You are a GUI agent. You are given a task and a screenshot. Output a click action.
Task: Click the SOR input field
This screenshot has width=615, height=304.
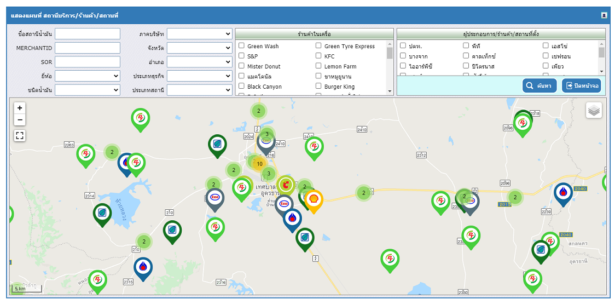click(x=88, y=62)
